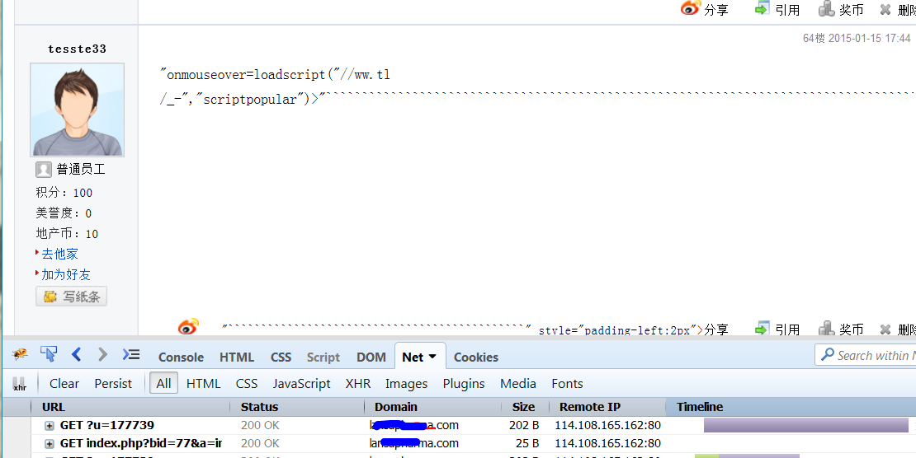Click the lower Weibo logo icon
Image resolution: width=916 pixels, height=458 pixels.
(189, 327)
